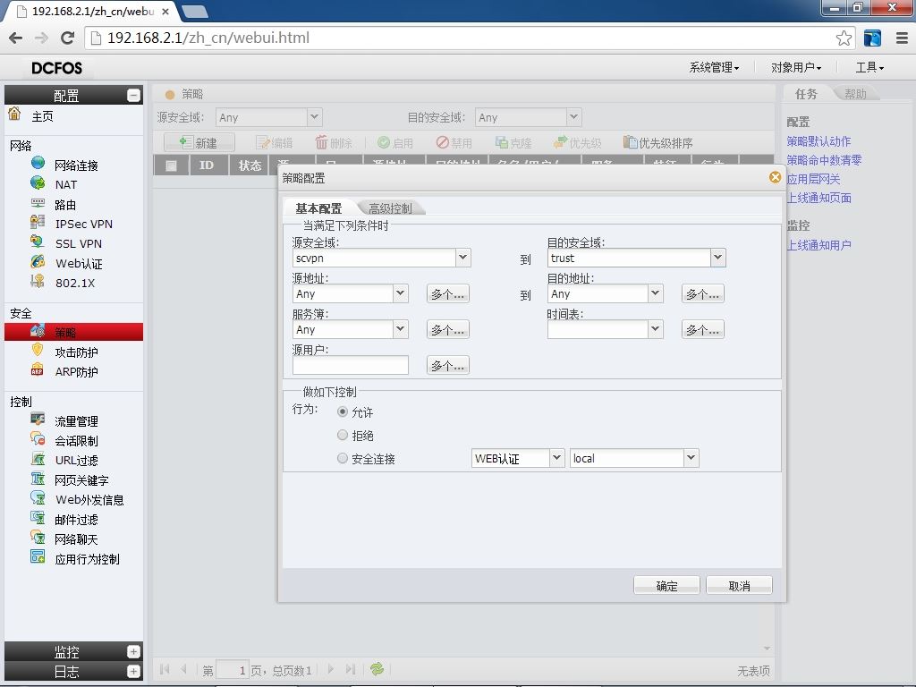Click into the 源用户 input field

[x=350, y=365]
